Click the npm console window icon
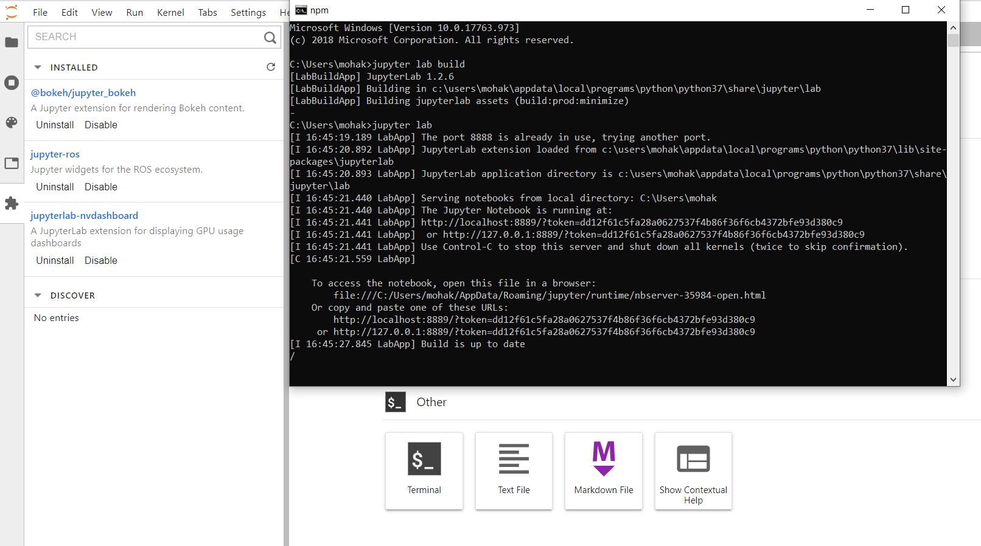This screenshot has height=546, width=981. point(301,10)
